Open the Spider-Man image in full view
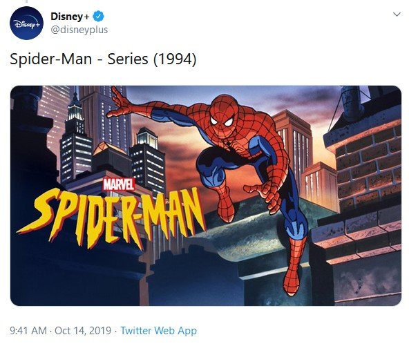This screenshot has height=346, width=409. (206, 195)
